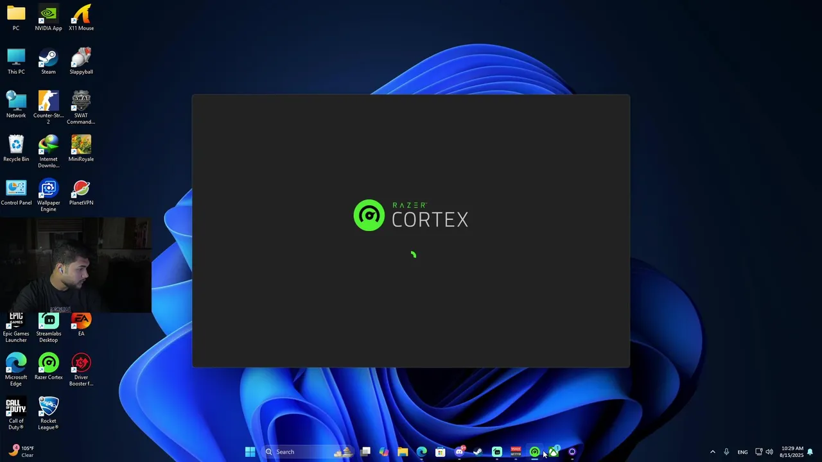Select Razer Cortex desktop shortcut

(x=48, y=366)
